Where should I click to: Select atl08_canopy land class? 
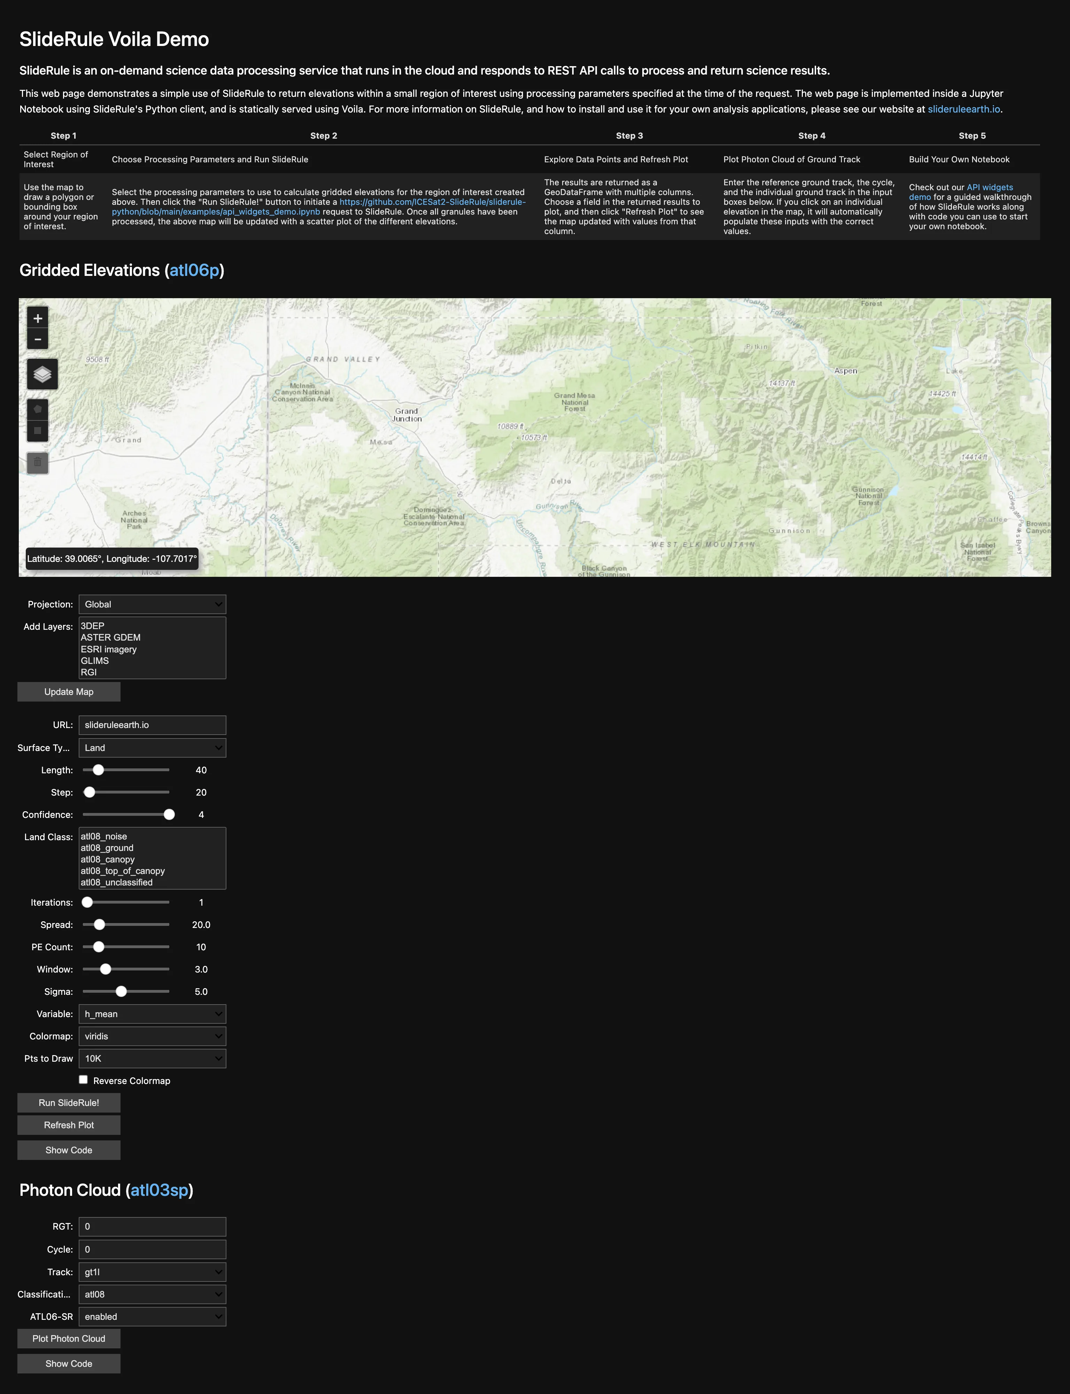[x=152, y=860]
